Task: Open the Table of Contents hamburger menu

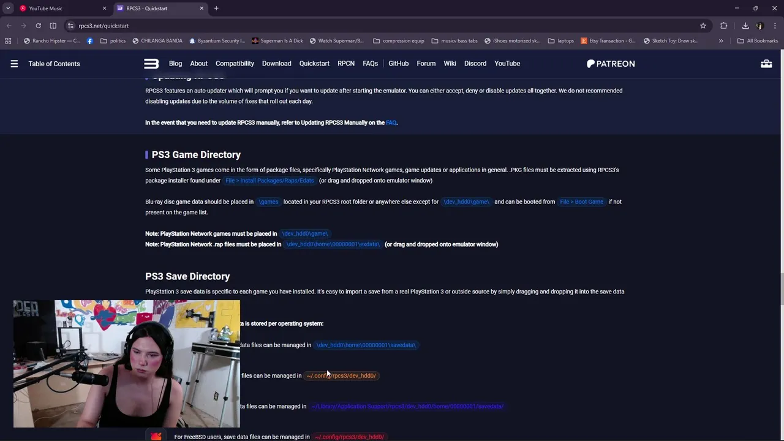Action: pos(14,64)
